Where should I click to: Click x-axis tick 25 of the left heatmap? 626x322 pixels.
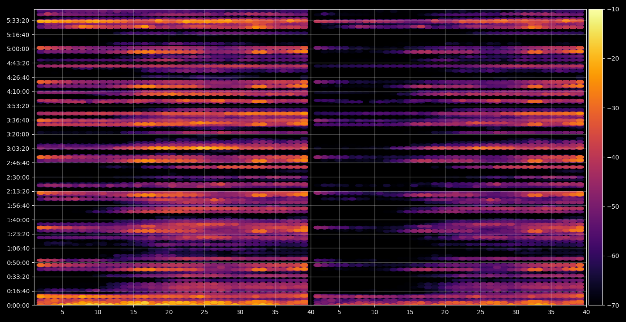(204, 312)
